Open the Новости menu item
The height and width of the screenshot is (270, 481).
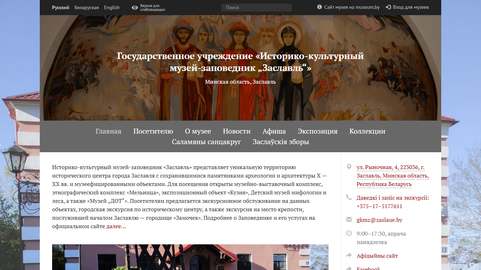click(237, 131)
